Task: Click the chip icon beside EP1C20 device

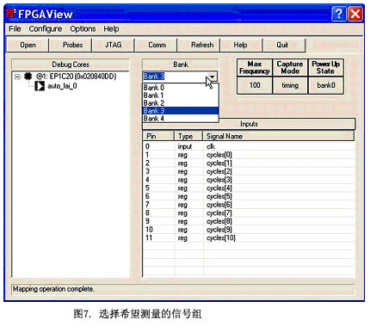Action: click(28, 77)
